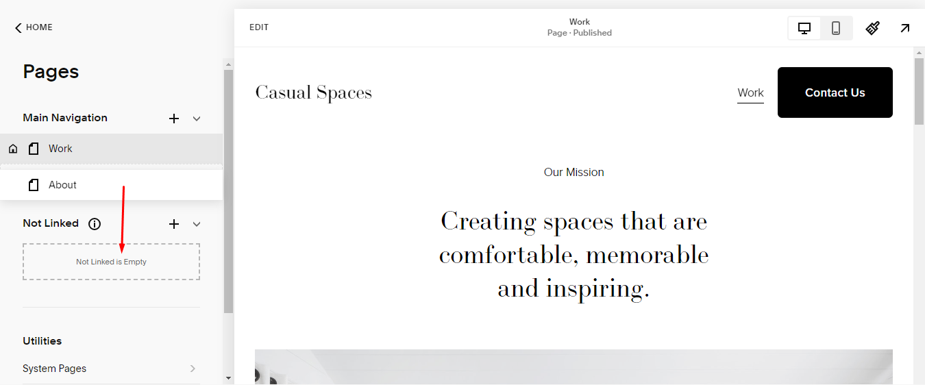This screenshot has height=385, width=925.
Task: Expand preview with the arrow icon
Action: click(905, 28)
